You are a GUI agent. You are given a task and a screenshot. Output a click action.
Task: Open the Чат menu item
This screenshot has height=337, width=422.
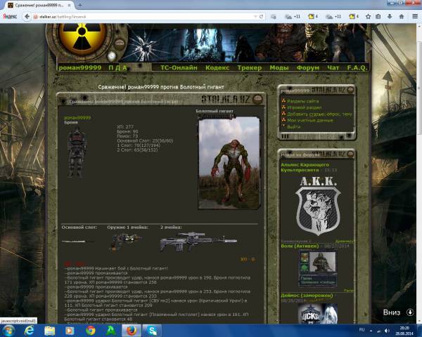coord(333,67)
